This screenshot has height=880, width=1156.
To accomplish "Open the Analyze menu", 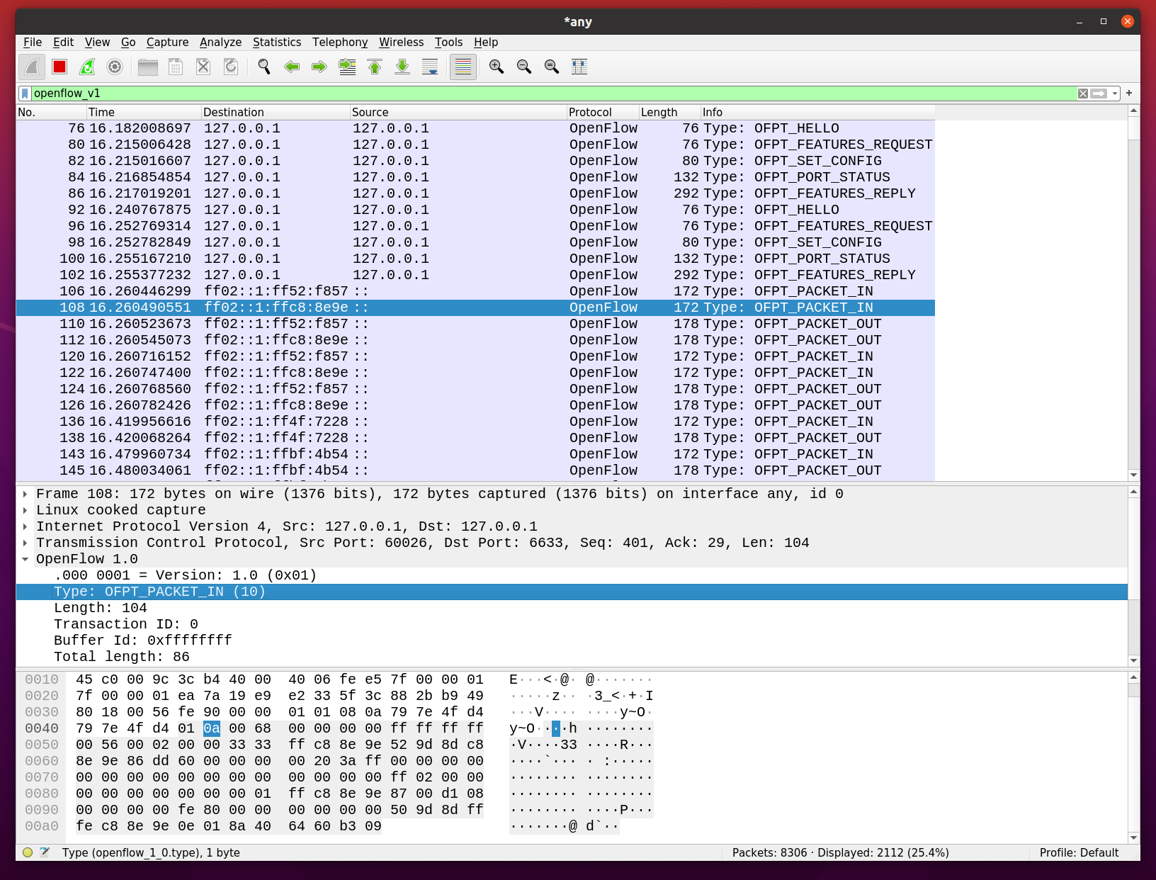I will click(221, 43).
